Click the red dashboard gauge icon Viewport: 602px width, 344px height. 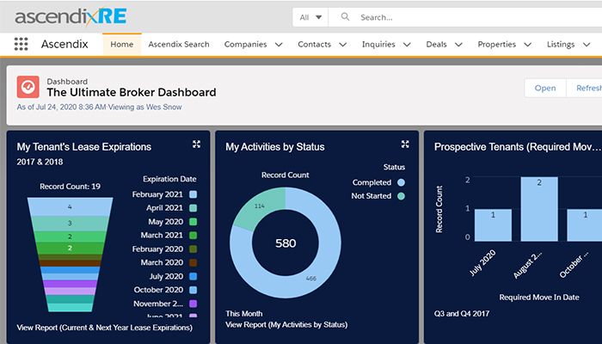click(28, 87)
